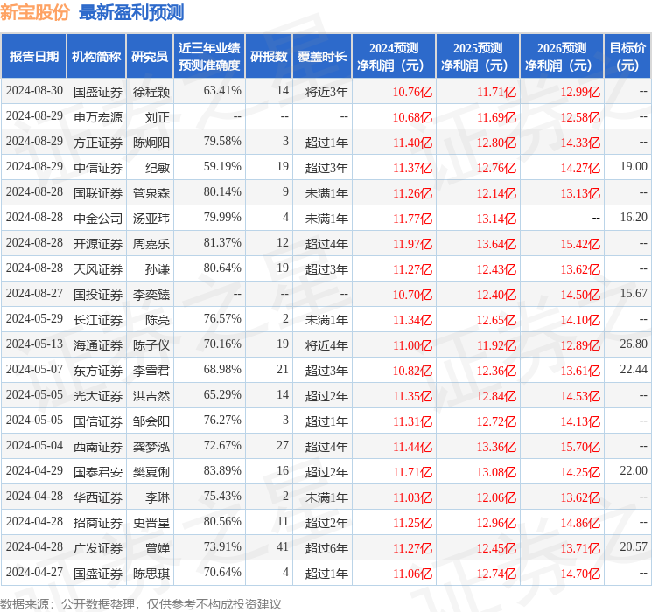Select institution 华西证券
The image size is (652, 612).
pos(98,497)
